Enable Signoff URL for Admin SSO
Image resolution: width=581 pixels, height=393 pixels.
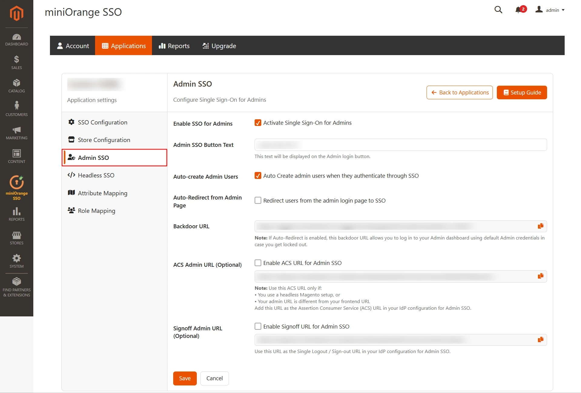(258, 326)
